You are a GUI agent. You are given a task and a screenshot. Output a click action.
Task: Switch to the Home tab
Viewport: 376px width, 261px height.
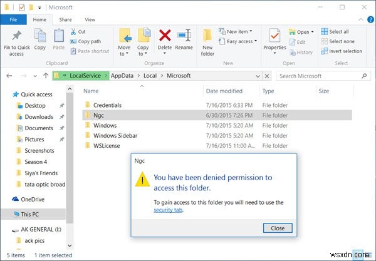point(39,19)
